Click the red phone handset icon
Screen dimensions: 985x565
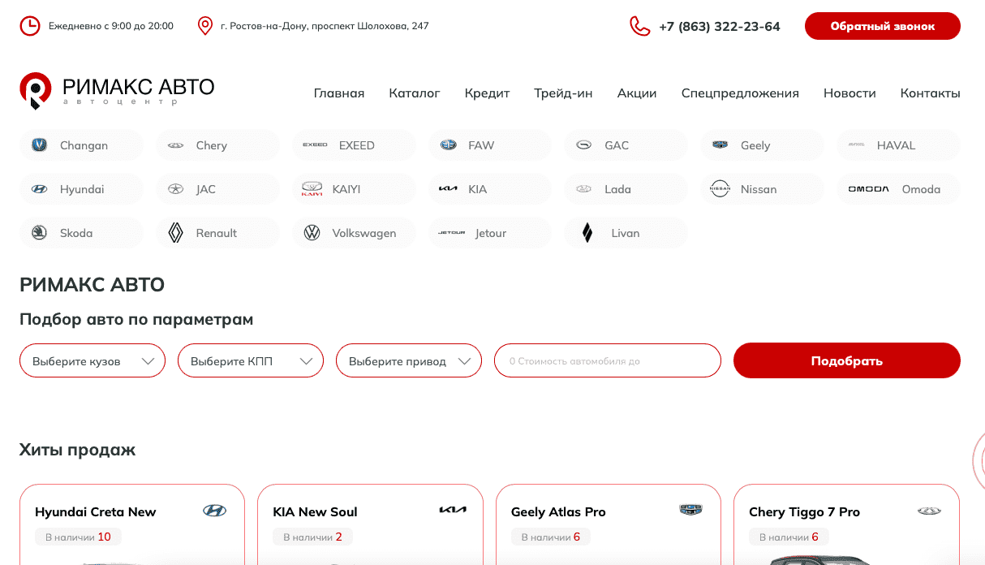point(640,26)
